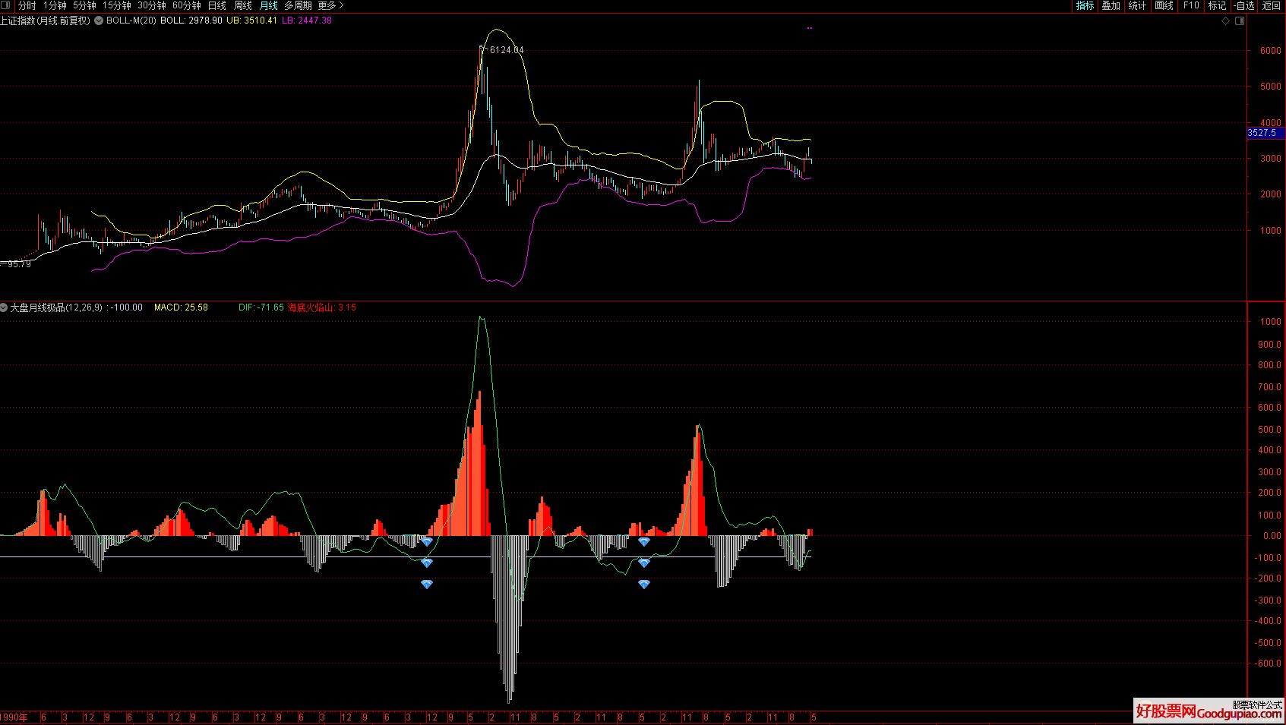
Task: Open the BOLL-M indicator dropdown arrow
Action: point(98,20)
